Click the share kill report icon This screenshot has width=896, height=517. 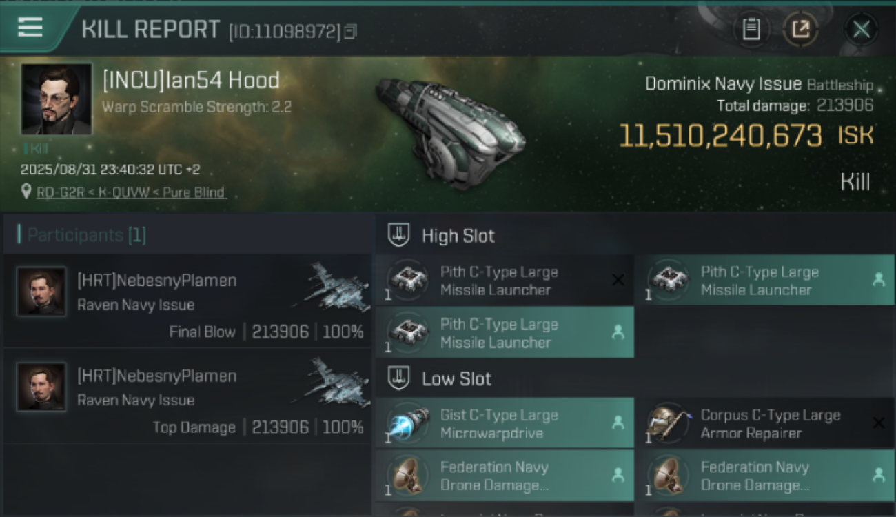coord(800,30)
